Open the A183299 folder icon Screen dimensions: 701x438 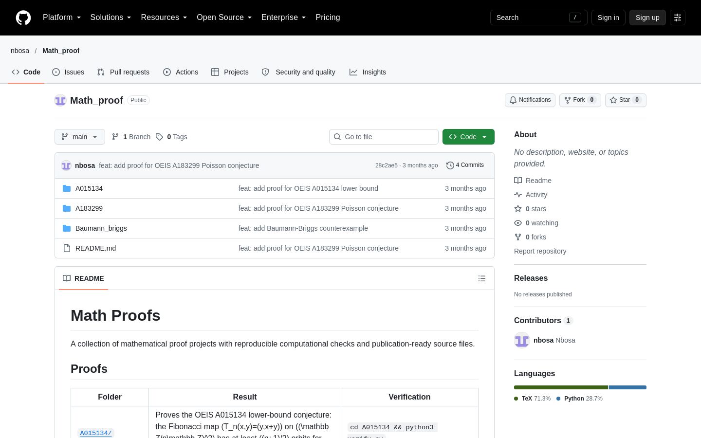pyautogui.click(x=67, y=208)
